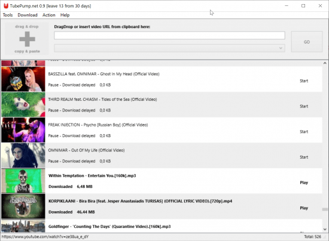The image size is (329, 241).
Task: Open the KORPIKLAANI Bira Bira thumbnail
Action: (23, 206)
